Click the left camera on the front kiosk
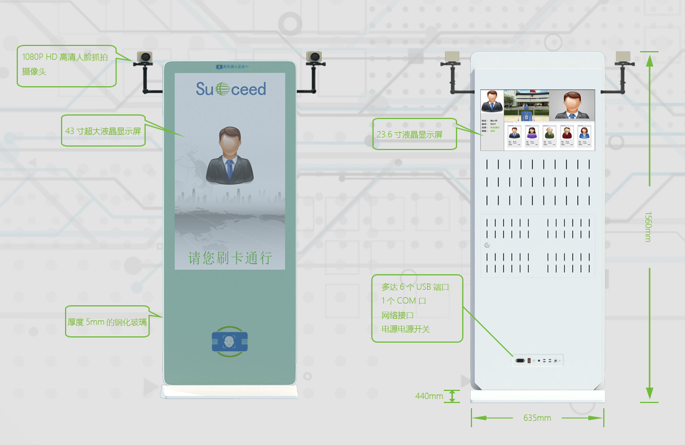The width and height of the screenshot is (685, 445). 144,57
